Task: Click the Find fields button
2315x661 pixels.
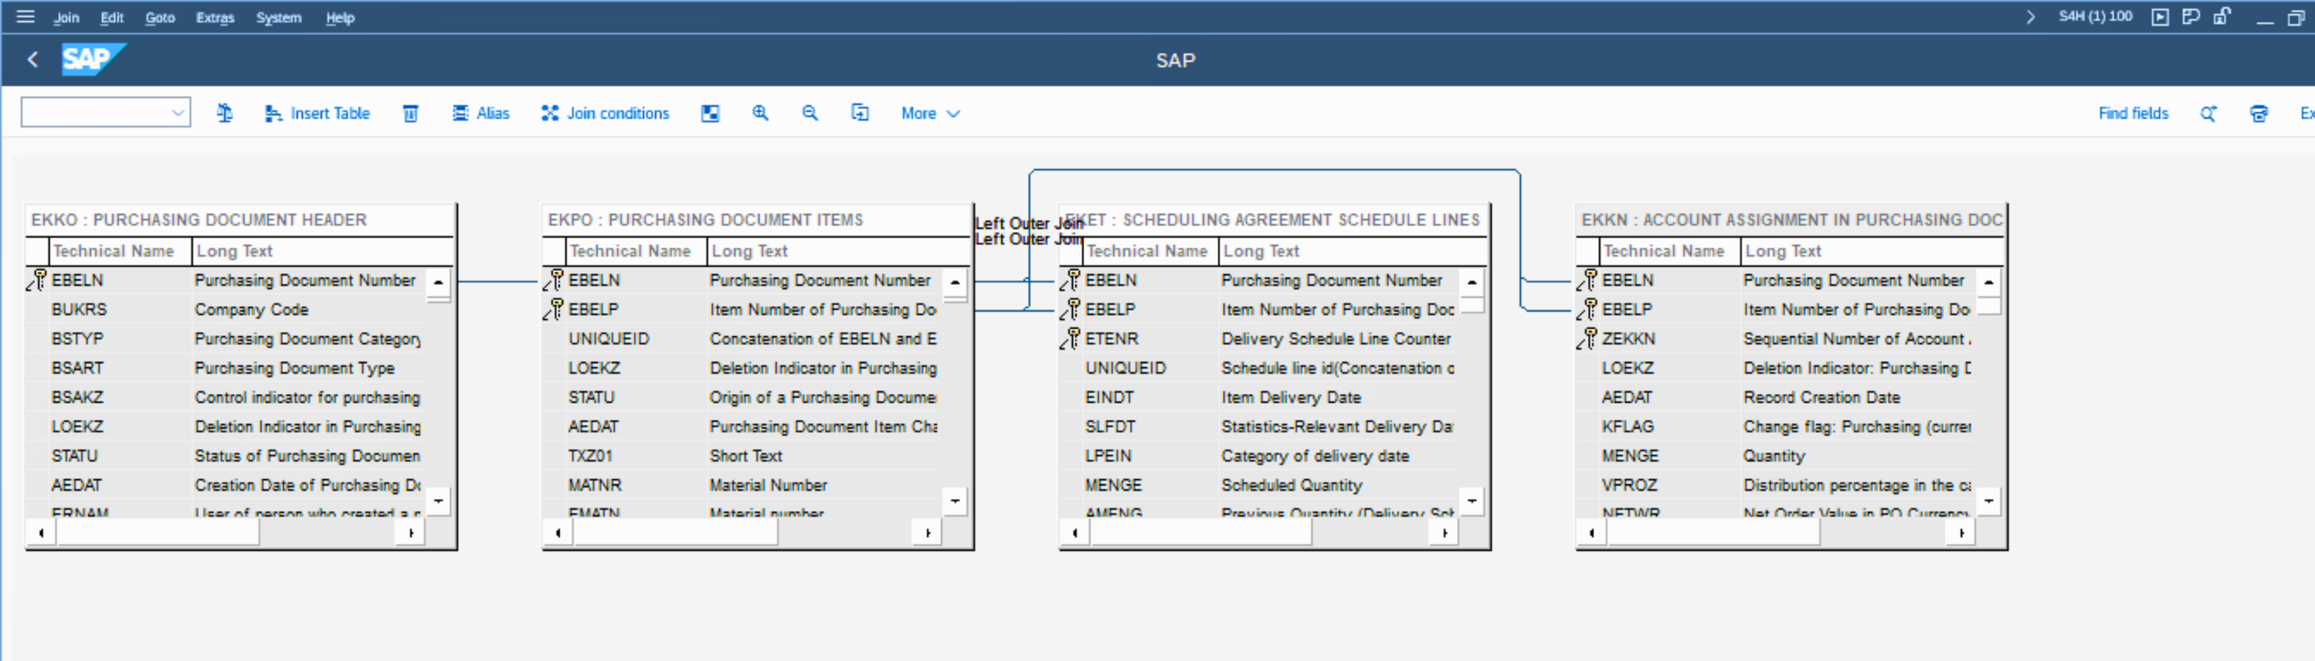Action: (2132, 113)
